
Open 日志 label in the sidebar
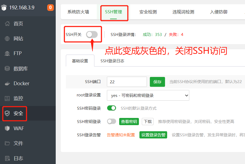[18, 158]
